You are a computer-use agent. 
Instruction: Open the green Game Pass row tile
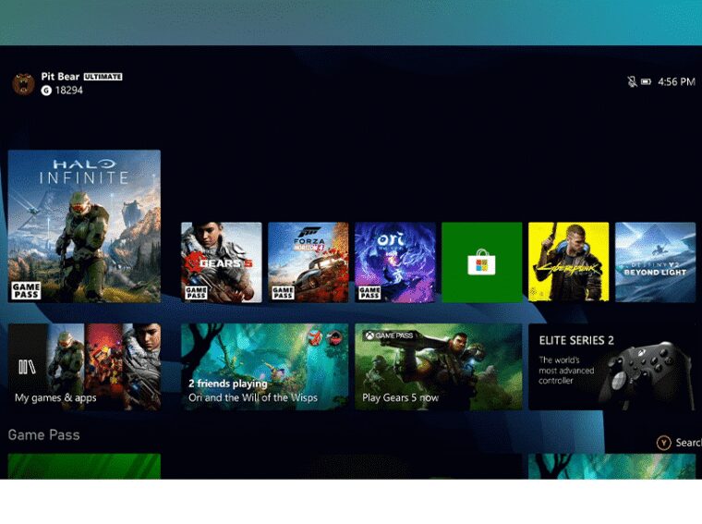[x=84, y=466]
